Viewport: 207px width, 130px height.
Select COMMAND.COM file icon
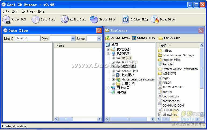(160, 106)
